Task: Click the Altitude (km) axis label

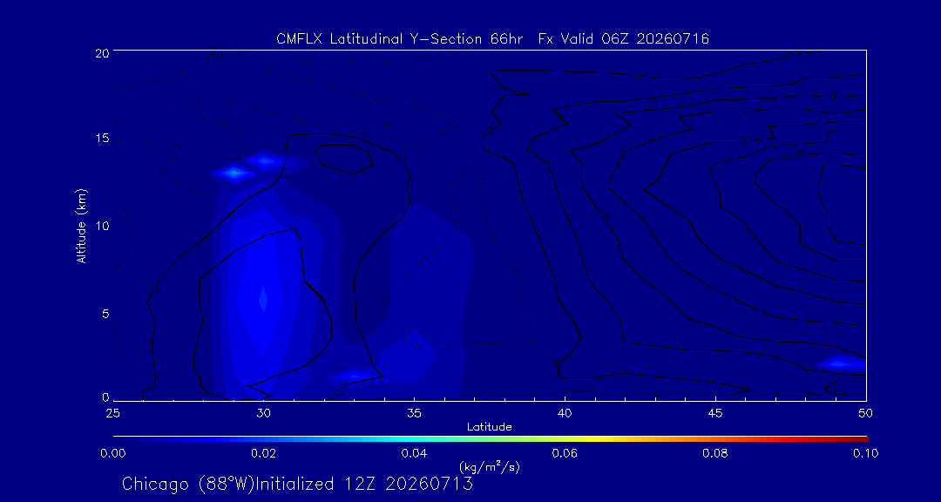Action: point(82,225)
